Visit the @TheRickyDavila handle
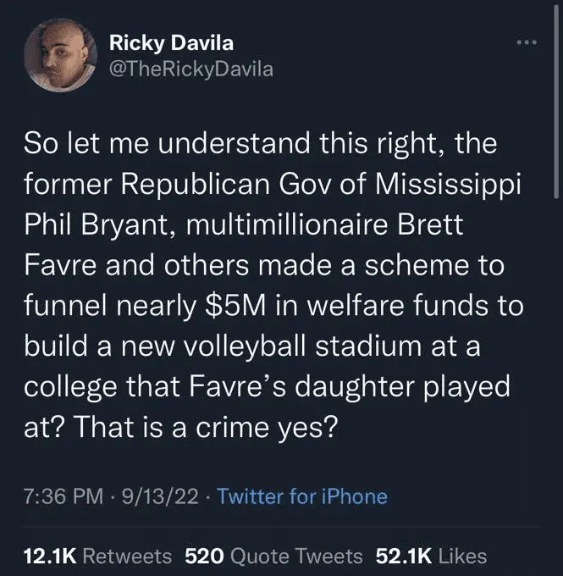563x576 pixels. pyautogui.click(x=192, y=69)
